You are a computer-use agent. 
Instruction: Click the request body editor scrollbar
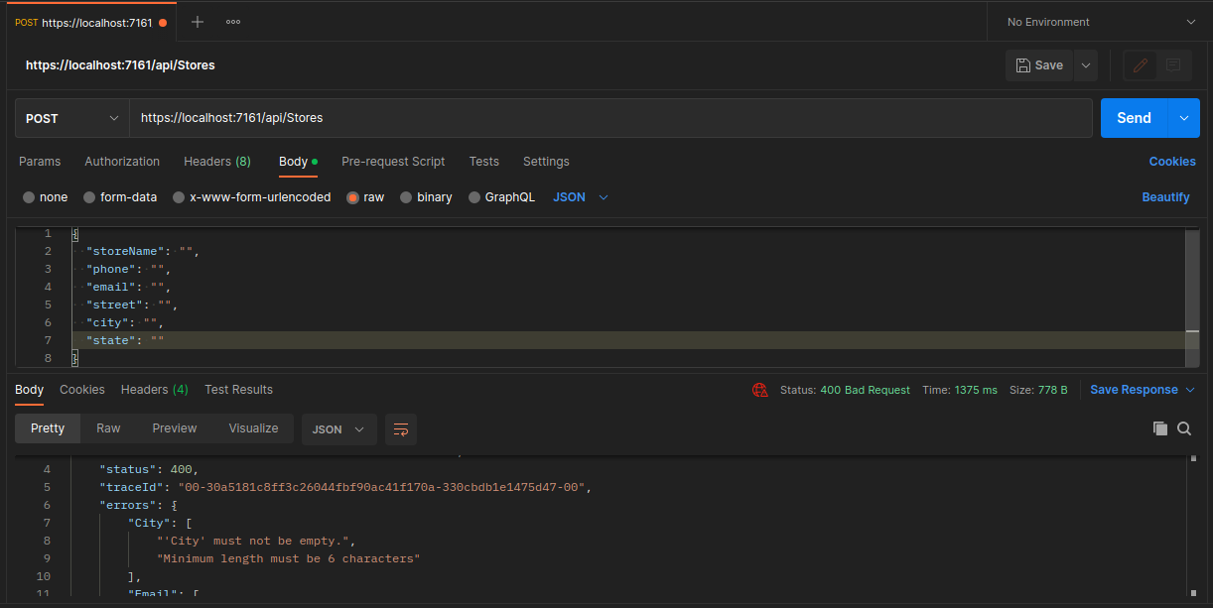1192,298
